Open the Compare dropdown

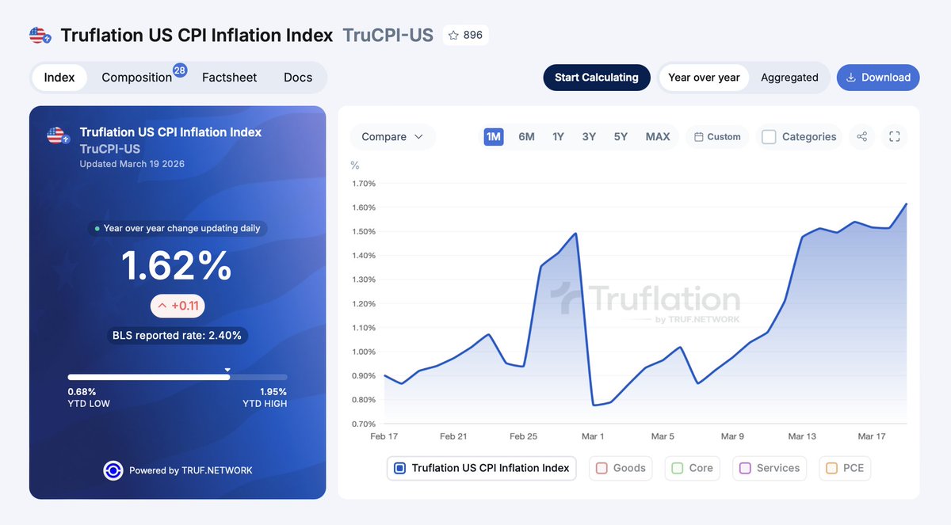coord(392,137)
